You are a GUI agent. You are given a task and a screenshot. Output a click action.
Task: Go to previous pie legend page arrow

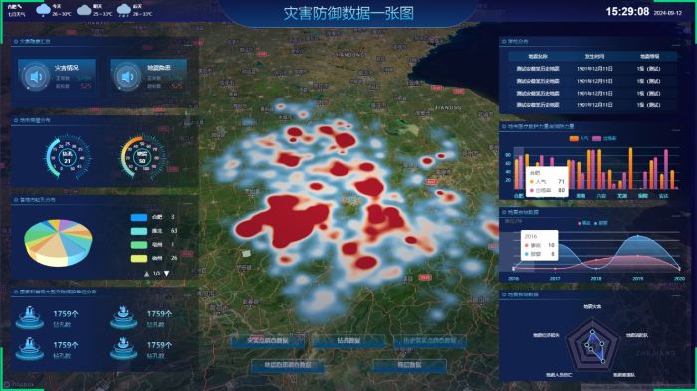pos(146,274)
